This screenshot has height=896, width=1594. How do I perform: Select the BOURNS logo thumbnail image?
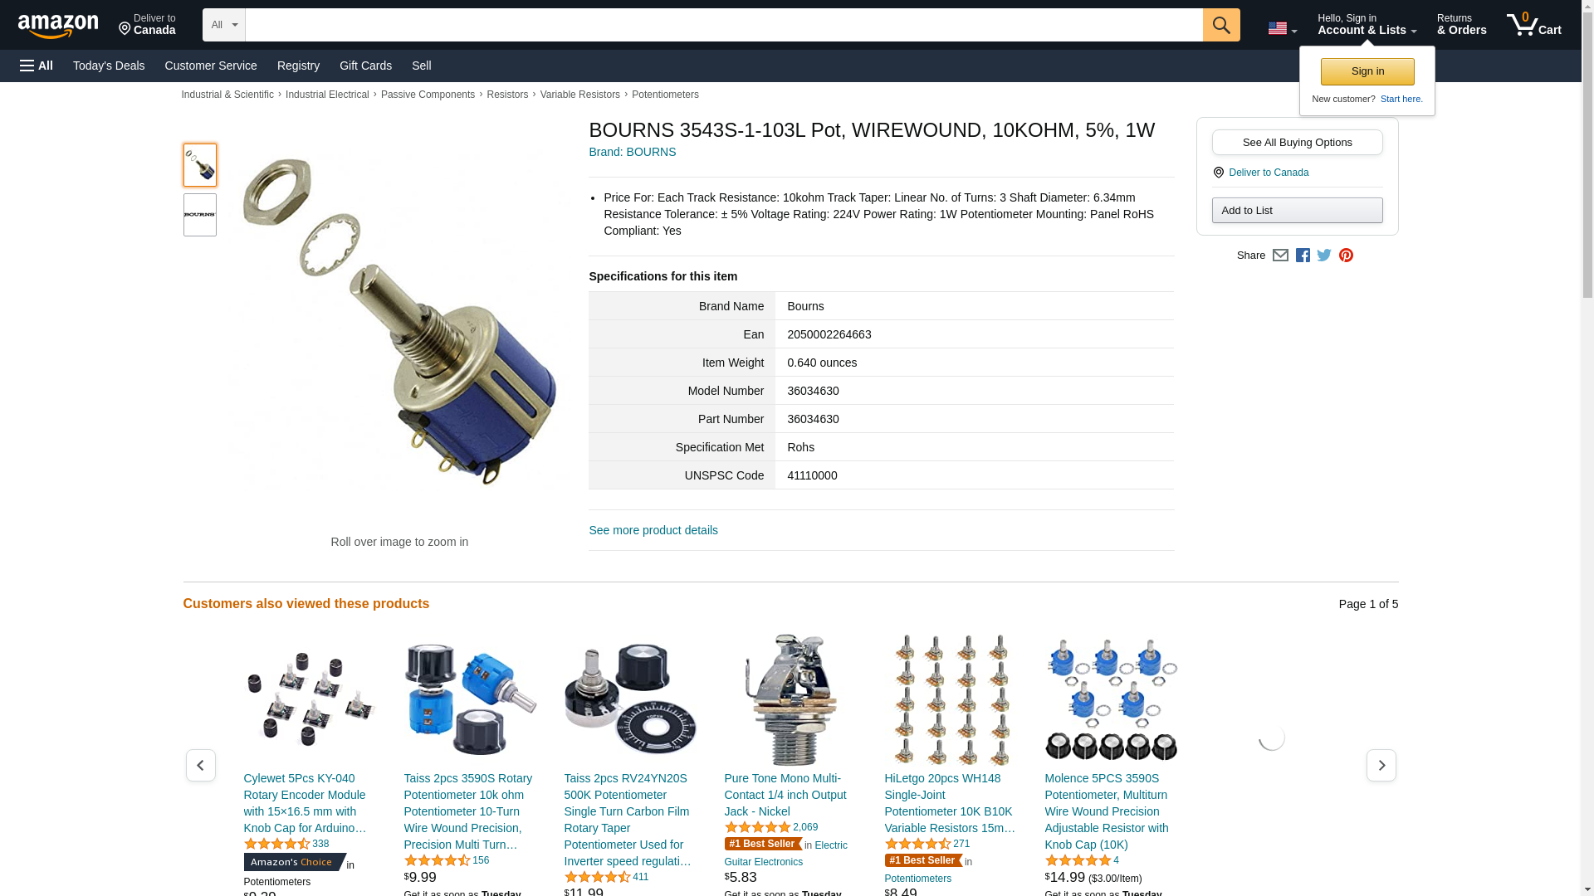tap(200, 215)
